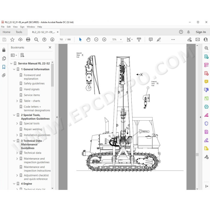The image size is (210, 210).
Task: Toggle the bookmarks panel icon
Action: [4, 67]
